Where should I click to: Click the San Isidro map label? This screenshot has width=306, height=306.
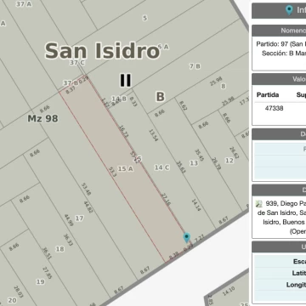click(x=102, y=51)
